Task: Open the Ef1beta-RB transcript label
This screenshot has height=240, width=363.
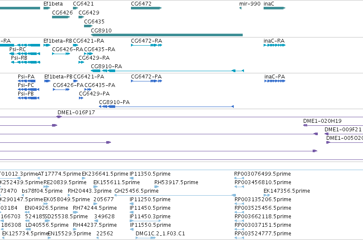Action: coord(58,41)
